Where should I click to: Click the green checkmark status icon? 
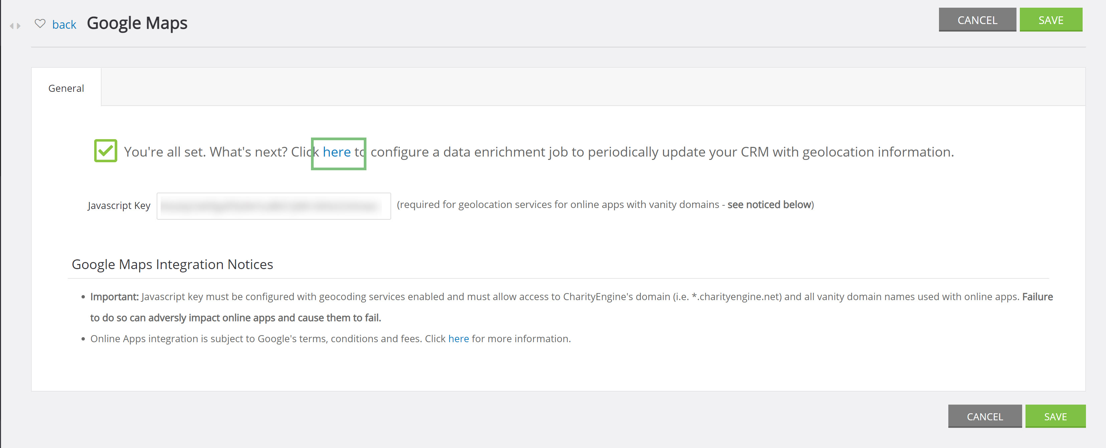106,151
